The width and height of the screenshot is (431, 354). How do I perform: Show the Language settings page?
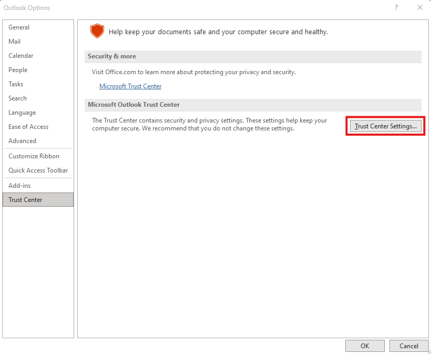[22, 113]
